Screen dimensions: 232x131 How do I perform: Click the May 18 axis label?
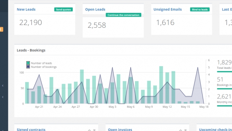pyautogui.click(x=204, y=107)
